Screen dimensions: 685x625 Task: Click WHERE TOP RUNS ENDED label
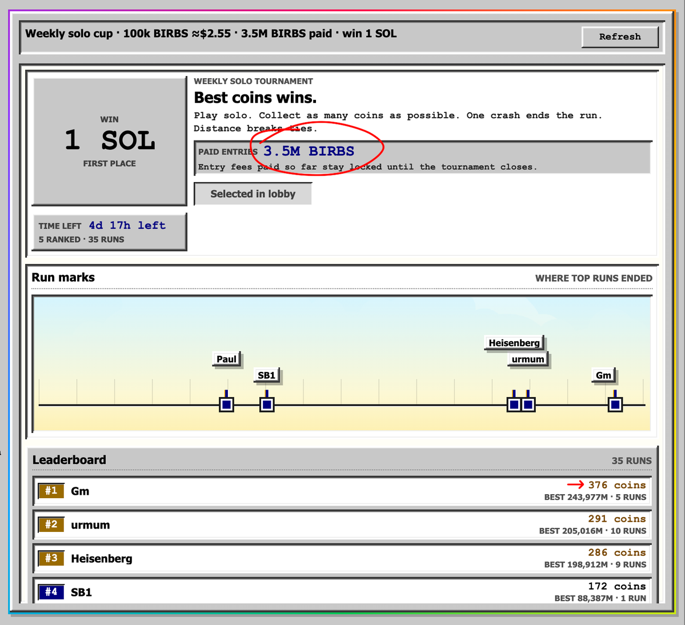click(594, 278)
